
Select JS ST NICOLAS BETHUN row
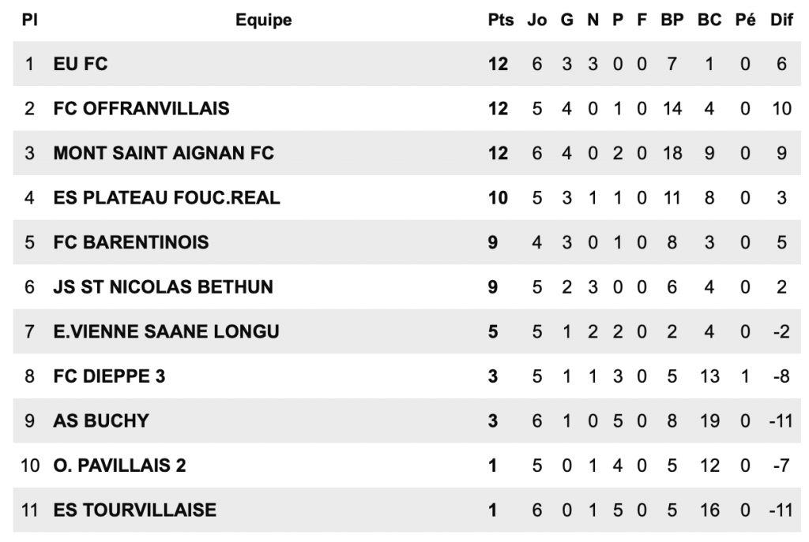(163, 287)
